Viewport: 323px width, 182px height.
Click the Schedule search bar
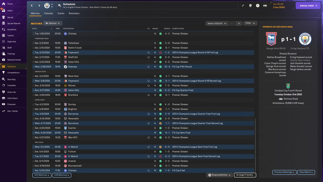coord(147,6)
